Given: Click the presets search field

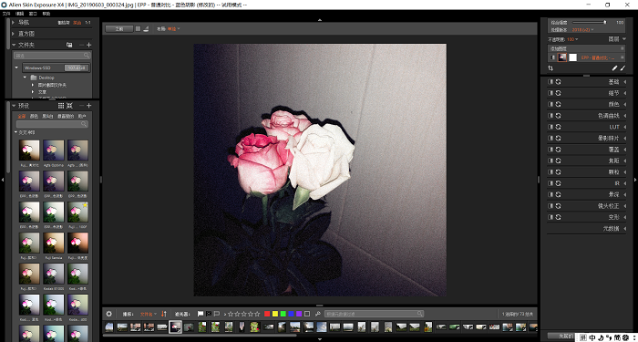Looking at the screenshot, I should (52, 124).
